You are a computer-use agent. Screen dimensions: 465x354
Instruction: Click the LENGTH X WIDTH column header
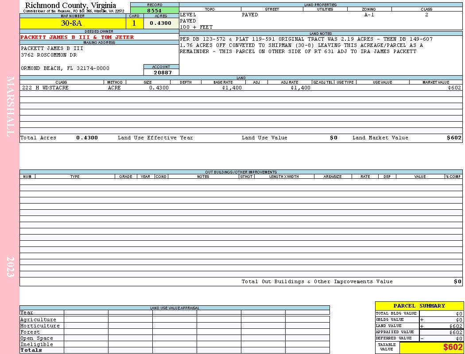click(x=284, y=176)
